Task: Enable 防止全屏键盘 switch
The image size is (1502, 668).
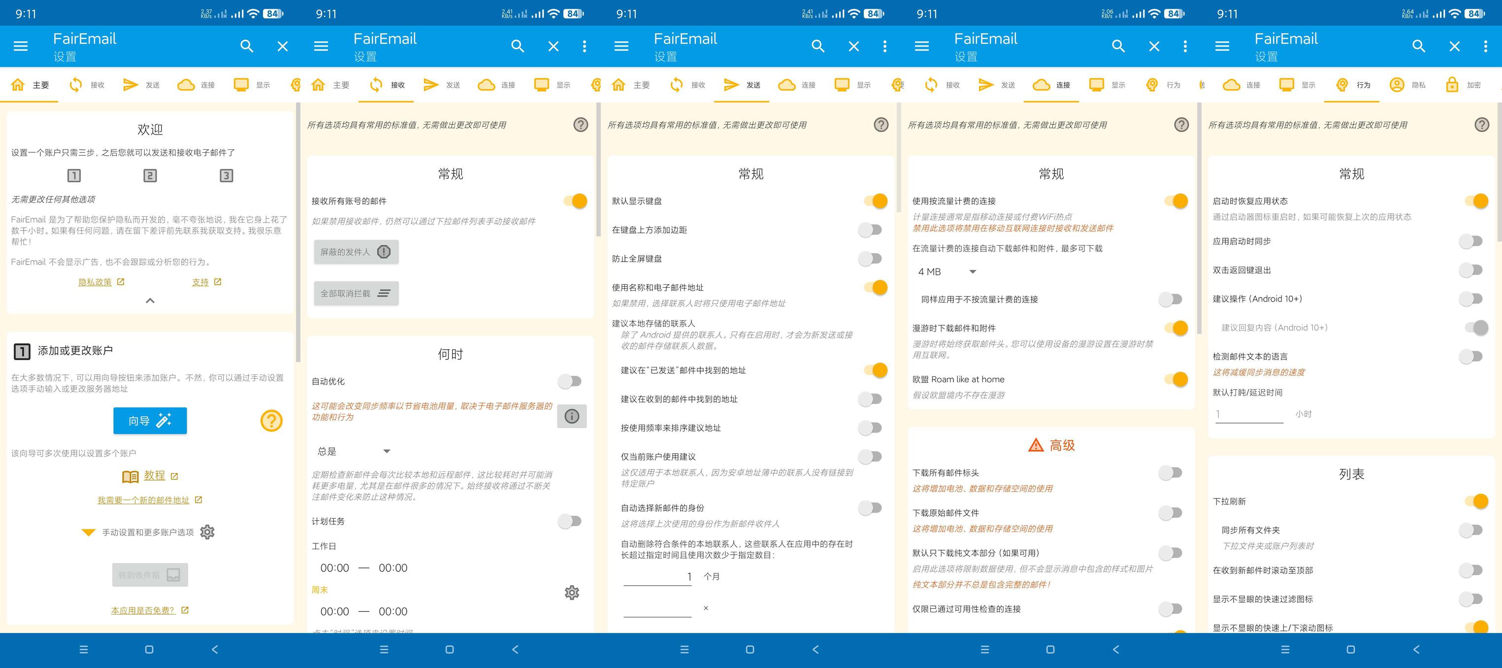Action: click(x=870, y=259)
